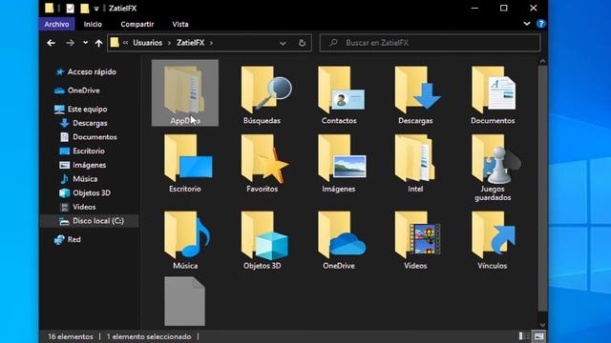Switch to details view layout icon

[524, 336]
